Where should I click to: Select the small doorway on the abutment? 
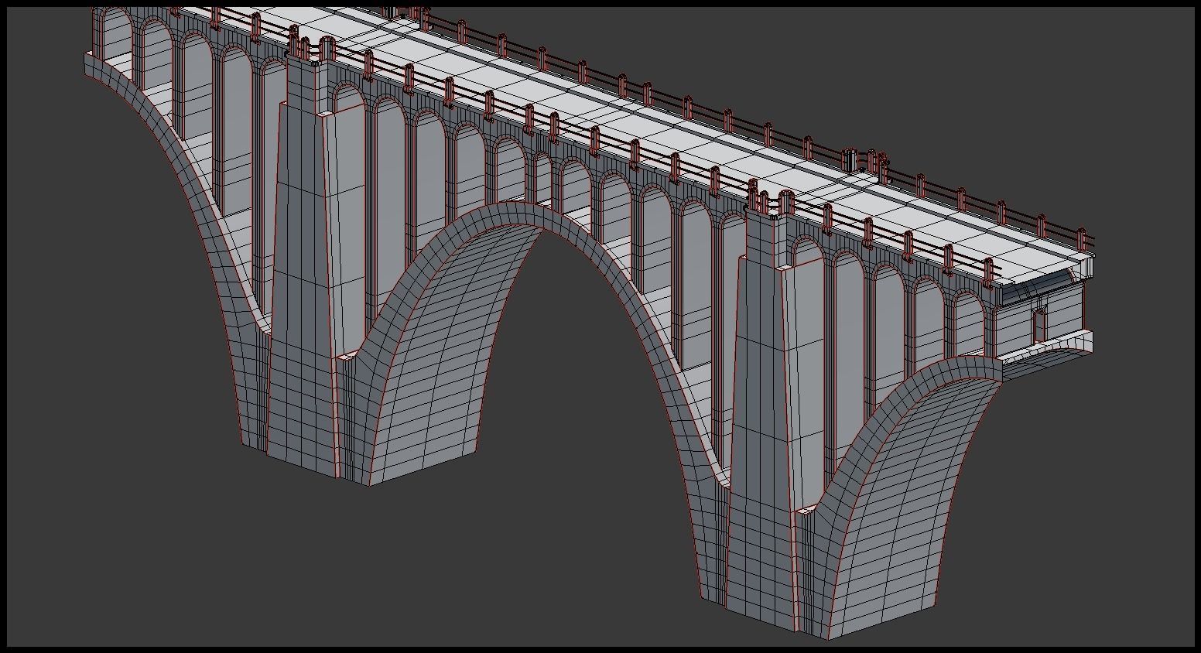1039,324
